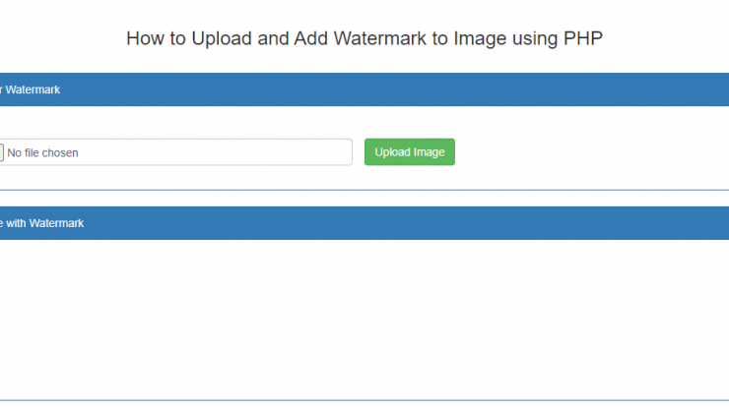Click the divider line below the upload form
This screenshot has height=407, width=729.
[x=364, y=190]
